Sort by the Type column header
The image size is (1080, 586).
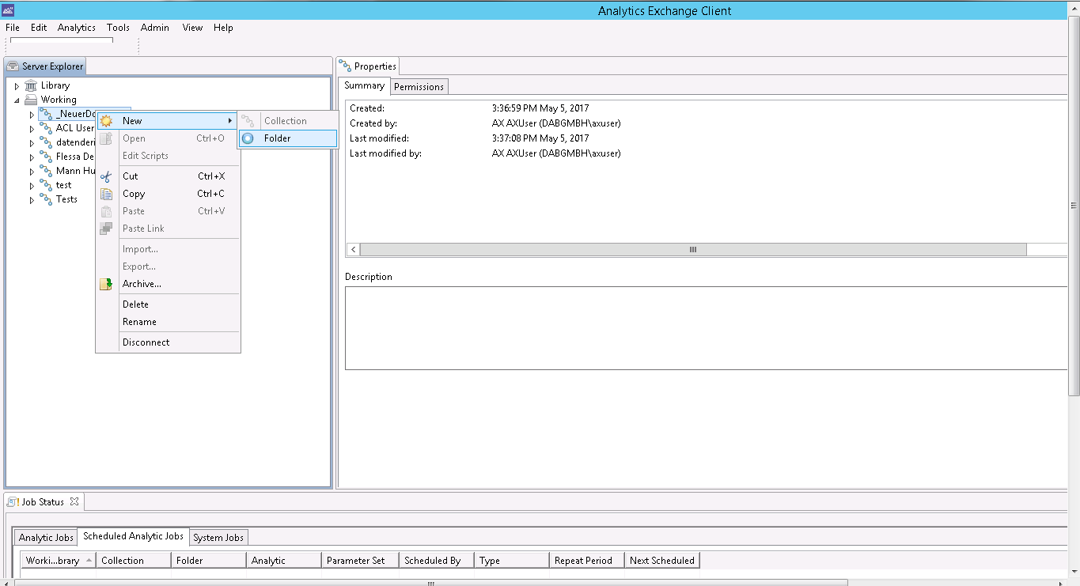pos(511,561)
